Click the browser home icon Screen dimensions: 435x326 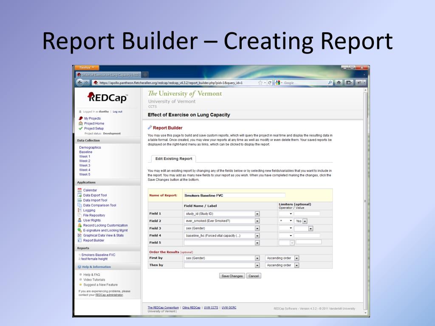tap(339, 83)
